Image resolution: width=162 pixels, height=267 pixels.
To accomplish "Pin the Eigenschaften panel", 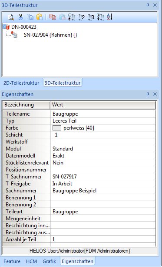I will 148,94.
